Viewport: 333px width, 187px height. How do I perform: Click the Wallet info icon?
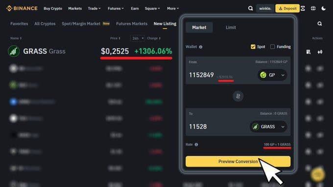coord(201,47)
